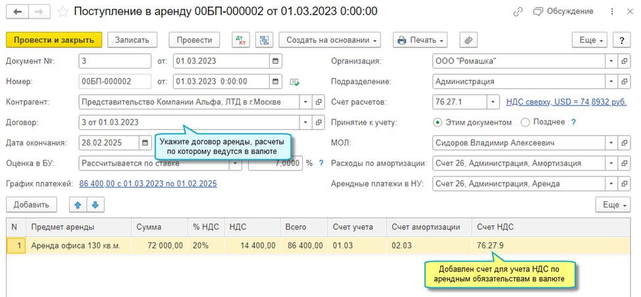This screenshot has width=641, height=297.
Task: Open the Печать menu
Action: pyautogui.click(x=421, y=40)
